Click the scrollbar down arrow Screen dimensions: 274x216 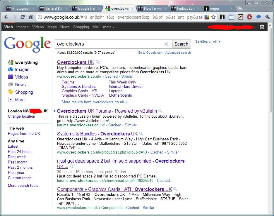pos(270,212)
